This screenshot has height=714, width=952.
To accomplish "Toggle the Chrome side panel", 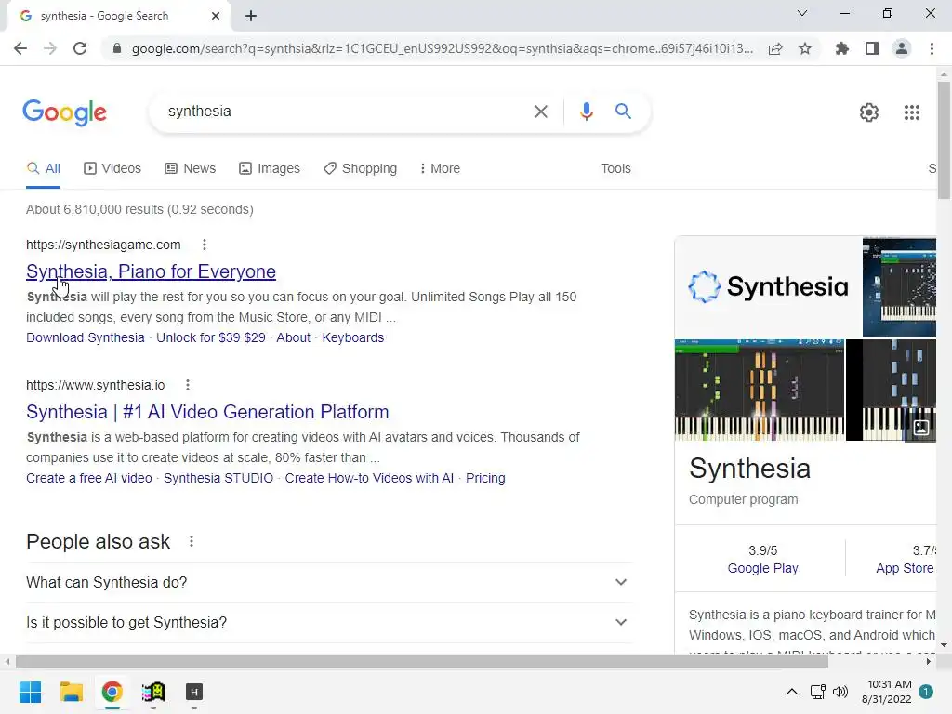I will coord(872,48).
